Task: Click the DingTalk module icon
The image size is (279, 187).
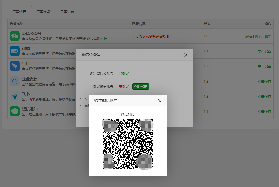Action: (15, 66)
